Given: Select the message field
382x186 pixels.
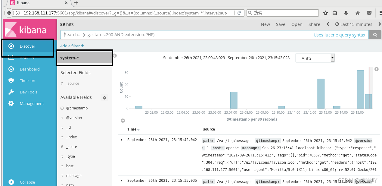Looking at the screenshot, I should (74, 176).
